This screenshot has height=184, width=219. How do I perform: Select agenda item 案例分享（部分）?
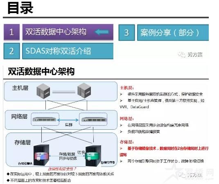click(x=173, y=33)
